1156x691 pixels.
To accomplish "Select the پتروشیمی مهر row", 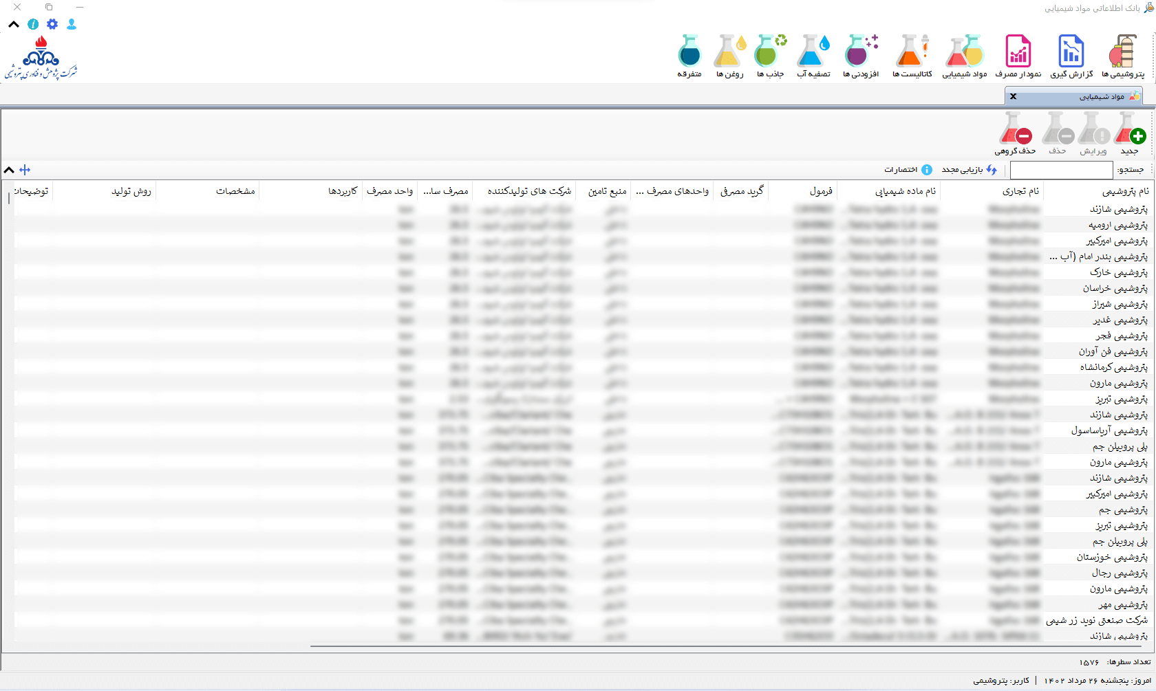I will point(584,604).
